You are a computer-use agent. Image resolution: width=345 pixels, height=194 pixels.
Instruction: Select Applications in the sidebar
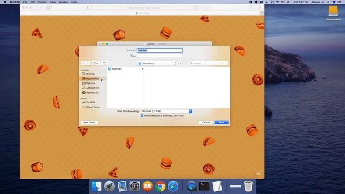pos(93,88)
